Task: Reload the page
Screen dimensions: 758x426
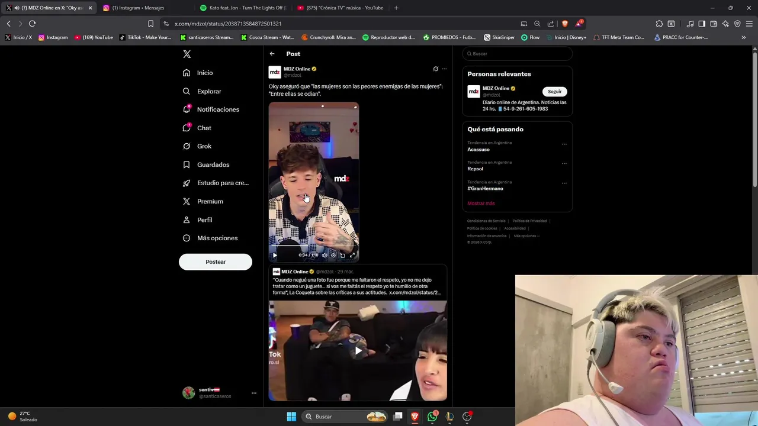Action: pyautogui.click(x=32, y=24)
